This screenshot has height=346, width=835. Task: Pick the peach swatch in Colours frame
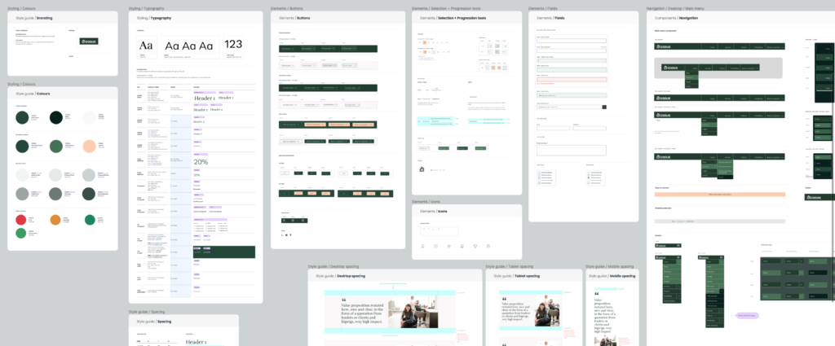[90, 147]
